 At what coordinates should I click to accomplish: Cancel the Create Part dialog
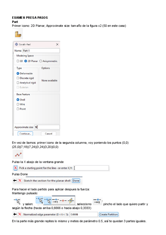click(48, 134)
